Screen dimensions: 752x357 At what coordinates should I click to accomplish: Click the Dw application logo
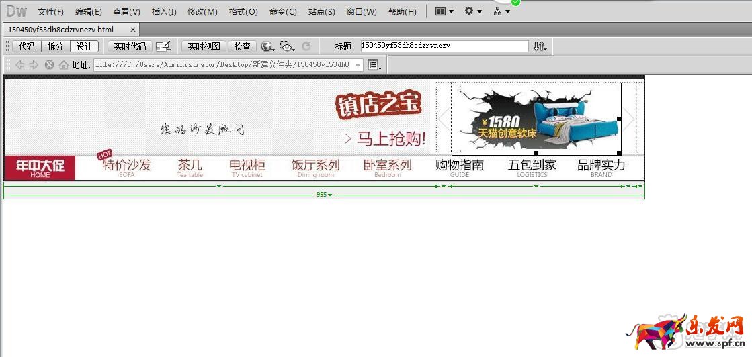click(17, 11)
